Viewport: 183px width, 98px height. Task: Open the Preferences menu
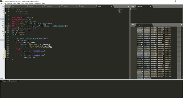pos(38,3)
